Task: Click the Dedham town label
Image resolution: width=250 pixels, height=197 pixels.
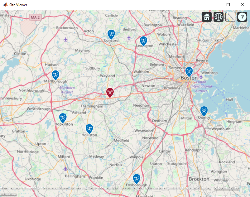Action: [x=159, y=121]
